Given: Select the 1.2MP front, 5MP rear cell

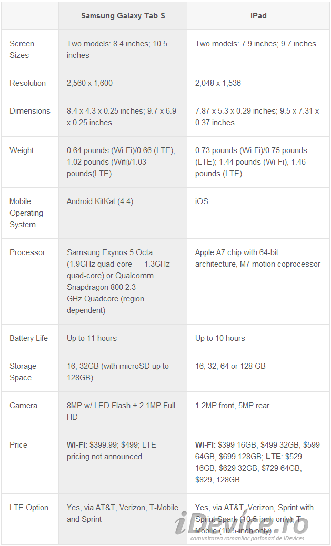Looking at the screenshot, I should coord(232,406).
